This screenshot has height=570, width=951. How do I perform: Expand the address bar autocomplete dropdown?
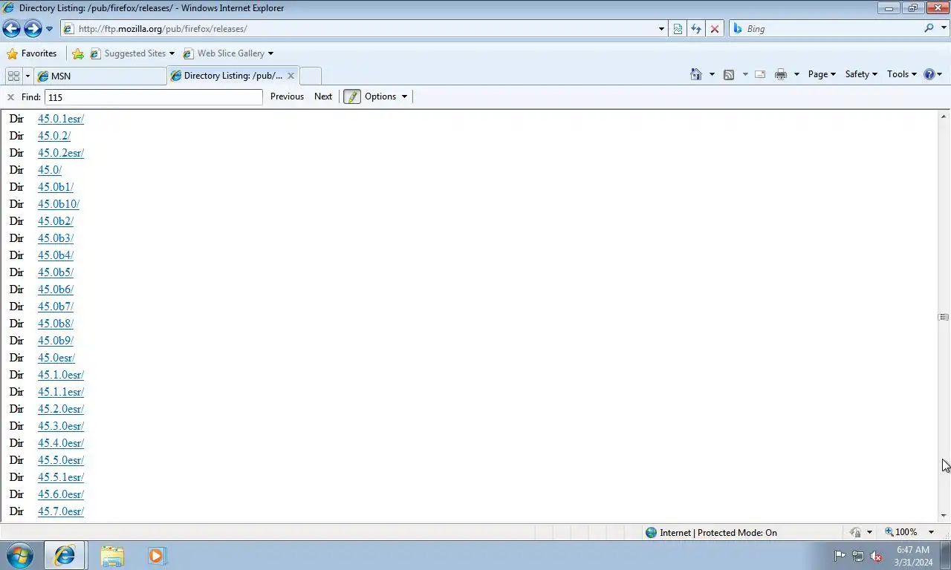pos(661,29)
